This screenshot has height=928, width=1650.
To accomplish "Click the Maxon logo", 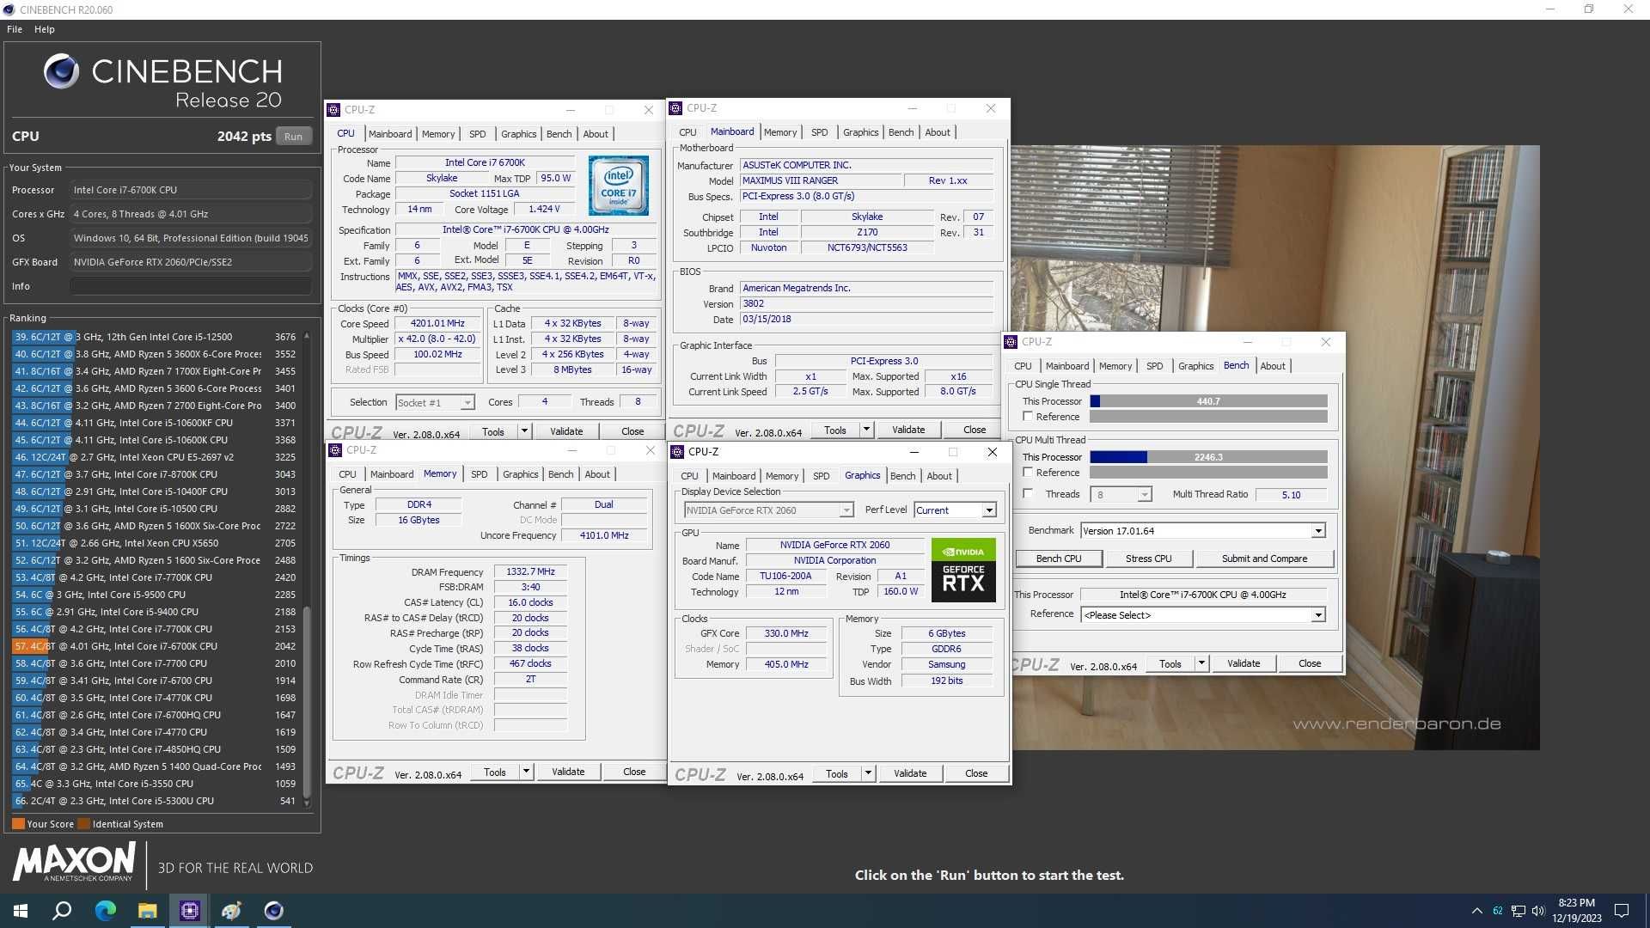I will coord(74,862).
